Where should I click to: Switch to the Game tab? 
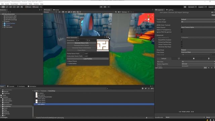tap(56, 10)
